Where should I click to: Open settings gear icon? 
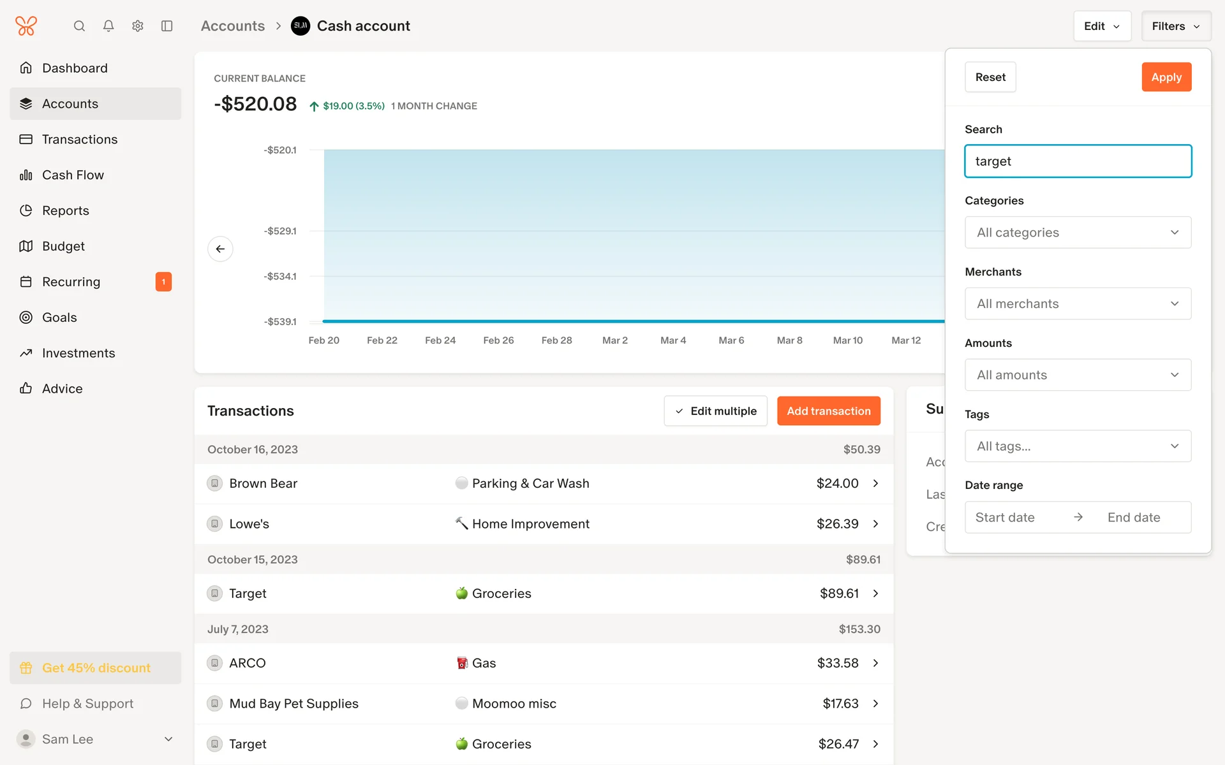pos(138,26)
